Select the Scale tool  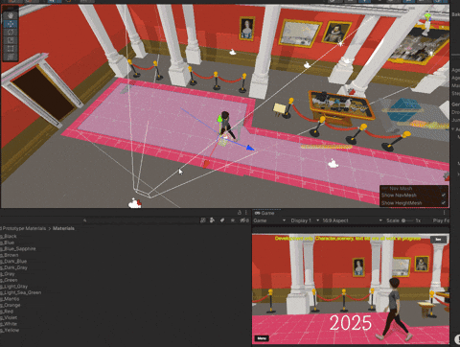pyautogui.click(x=11, y=40)
